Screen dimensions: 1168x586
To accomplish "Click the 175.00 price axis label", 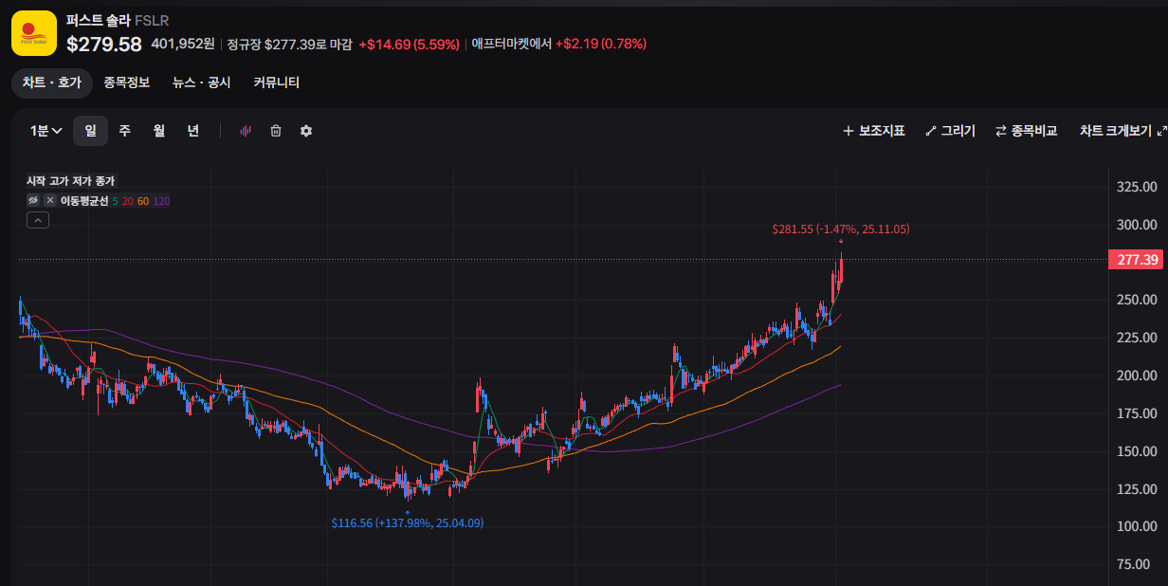I will point(1137,413).
